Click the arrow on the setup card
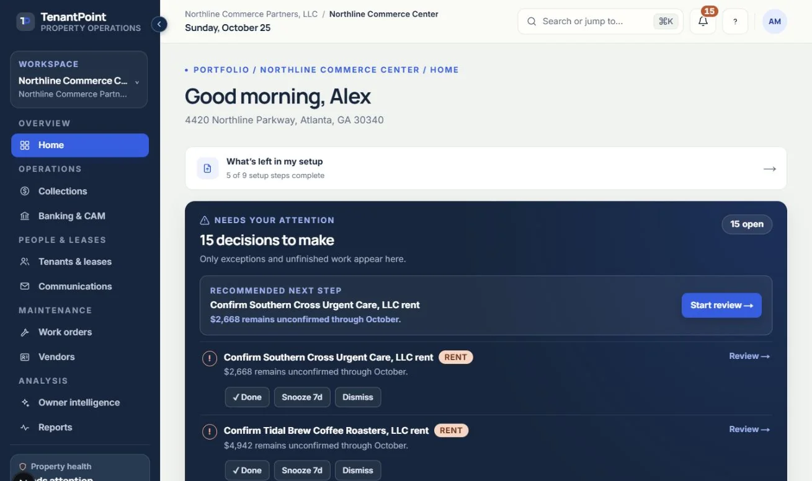This screenshot has height=481, width=812. click(770, 169)
